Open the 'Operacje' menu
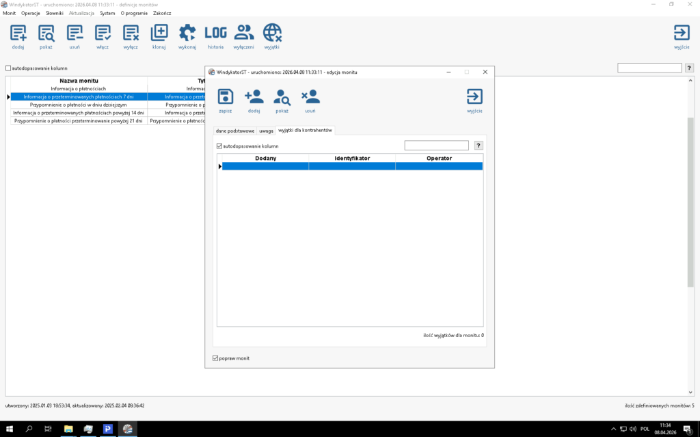The image size is (700, 437). [31, 13]
